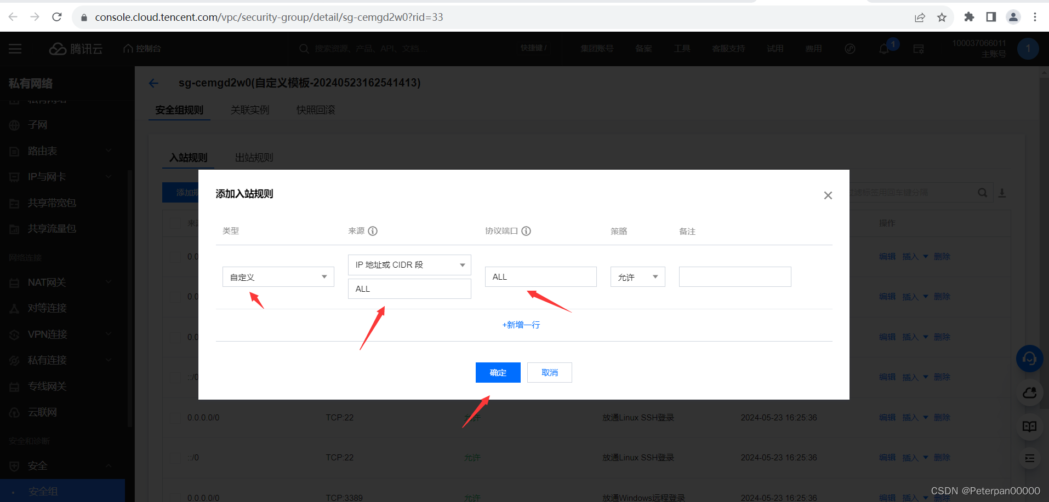The height and width of the screenshot is (502, 1049).
Task: Open 费用 in the top menu
Action: pos(813,49)
